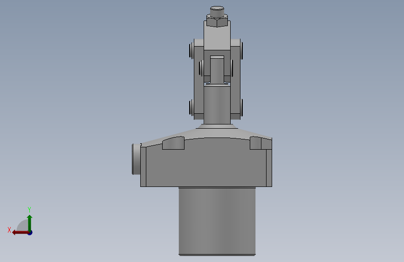Click the red X axis arrow of triad
Screen dimensions: 404x262
20,233
